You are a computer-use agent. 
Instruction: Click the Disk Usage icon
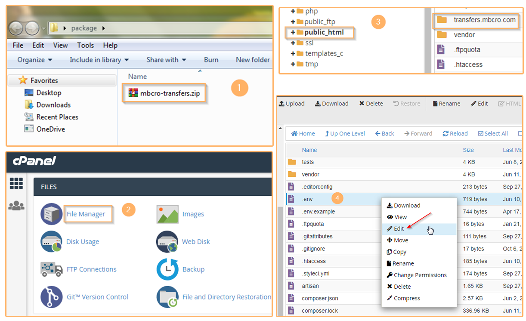tap(52, 241)
